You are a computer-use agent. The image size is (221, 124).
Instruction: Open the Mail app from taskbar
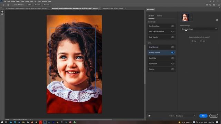(11, 122)
